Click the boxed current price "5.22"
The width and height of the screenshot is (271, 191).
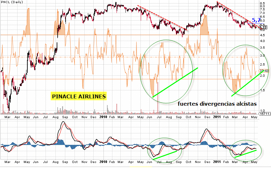tap(263, 27)
